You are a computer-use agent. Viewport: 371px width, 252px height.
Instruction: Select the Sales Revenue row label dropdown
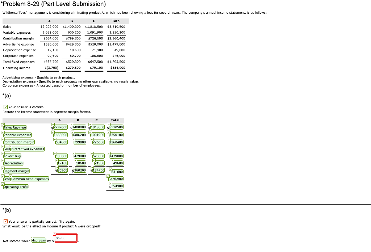(14, 127)
